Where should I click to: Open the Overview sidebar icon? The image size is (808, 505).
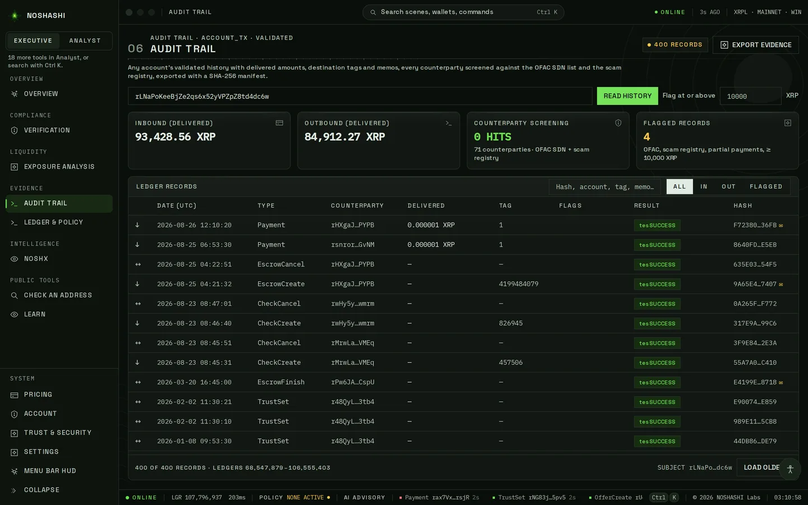pos(15,94)
